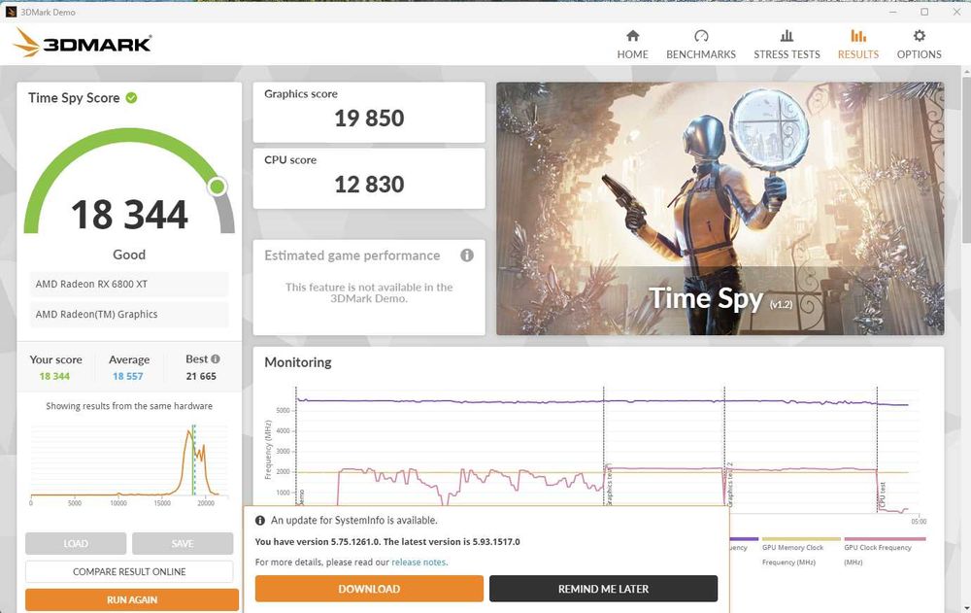This screenshot has width=971, height=613.
Task: Click the CPU score value 12 830
Action: tap(369, 184)
